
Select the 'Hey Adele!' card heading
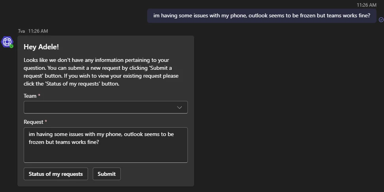(x=41, y=47)
